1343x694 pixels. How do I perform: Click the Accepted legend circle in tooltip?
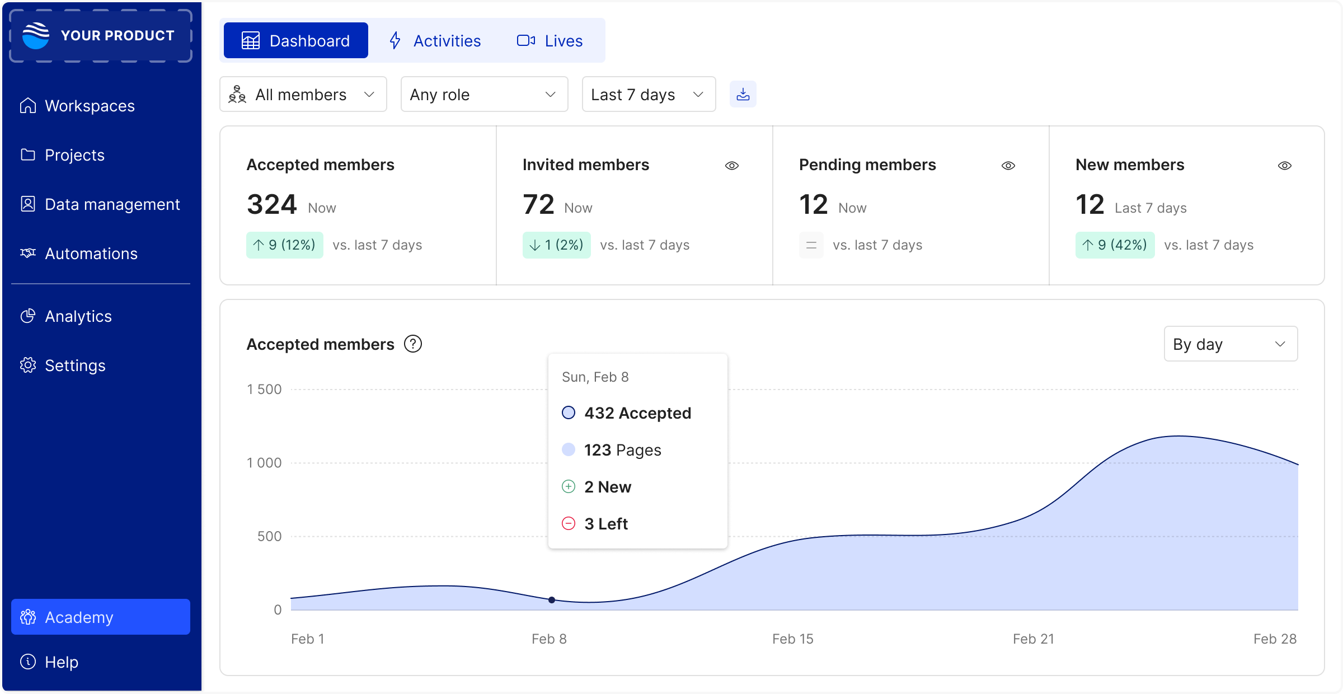[569, 413]
